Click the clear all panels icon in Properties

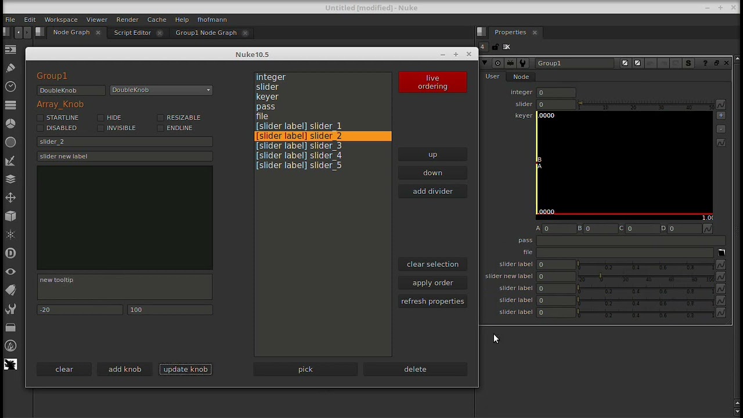point(506,47)
